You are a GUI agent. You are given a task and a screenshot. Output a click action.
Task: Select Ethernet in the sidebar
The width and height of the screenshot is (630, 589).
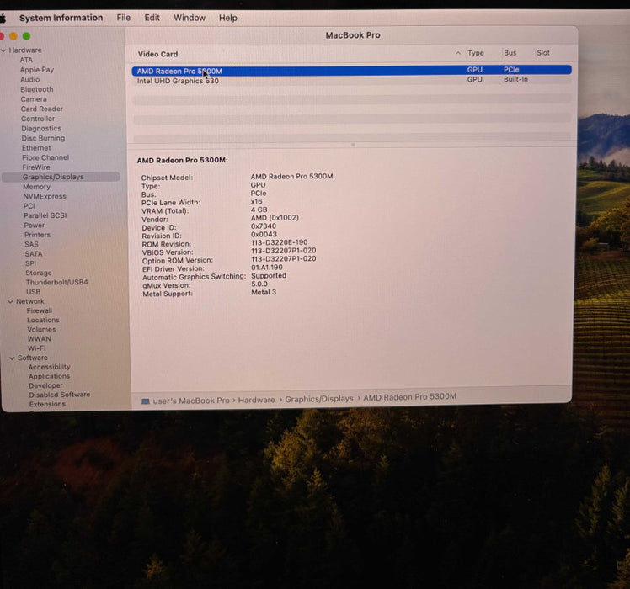[36, 148]
